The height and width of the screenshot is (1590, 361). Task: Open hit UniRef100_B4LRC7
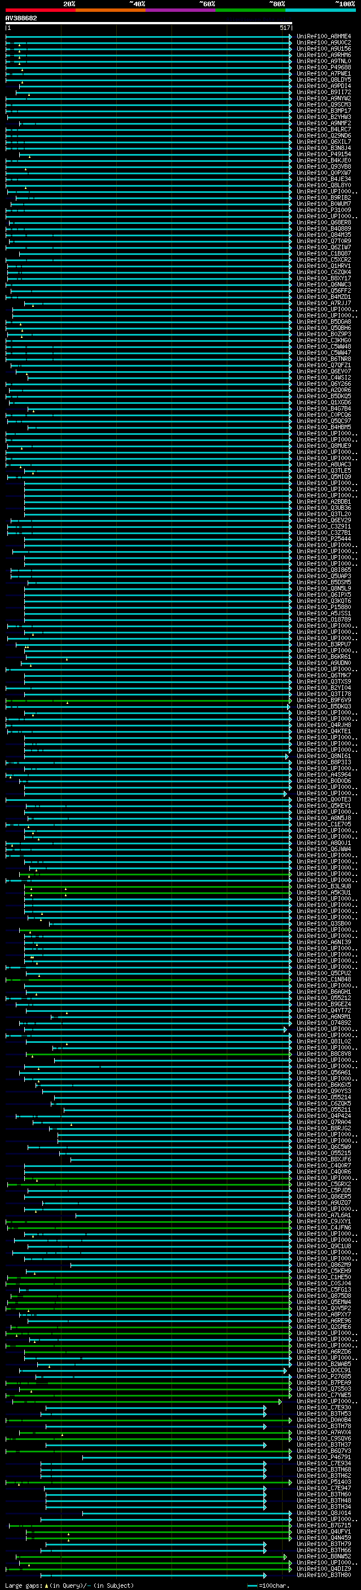(x=324, y=130)
